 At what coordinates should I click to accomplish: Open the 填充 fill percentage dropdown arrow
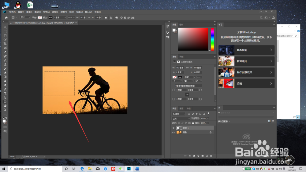click(208, 123)
